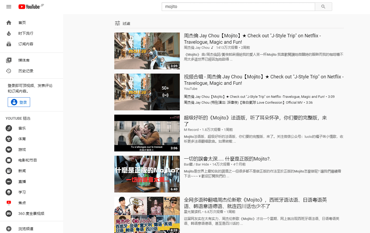Open the 50+ playlist mix thumbnail
Image resolution: width=370 pixels, height=233 pixels.
(147, 92)
